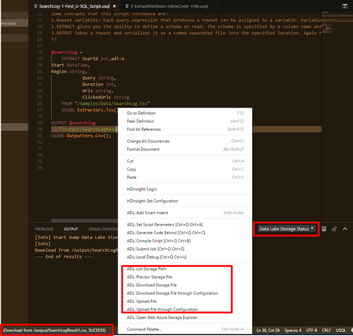Choose ADL: Upload File through Configuration

[185, 309]
